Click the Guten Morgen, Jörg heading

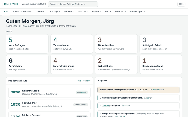click(30, 21)
